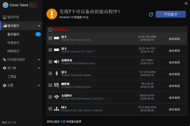
Task: Click the 驱动升级 monitor icon
Action: 4,17
